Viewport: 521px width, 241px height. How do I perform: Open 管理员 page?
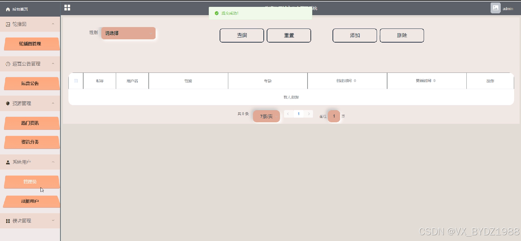click(32, 182)
